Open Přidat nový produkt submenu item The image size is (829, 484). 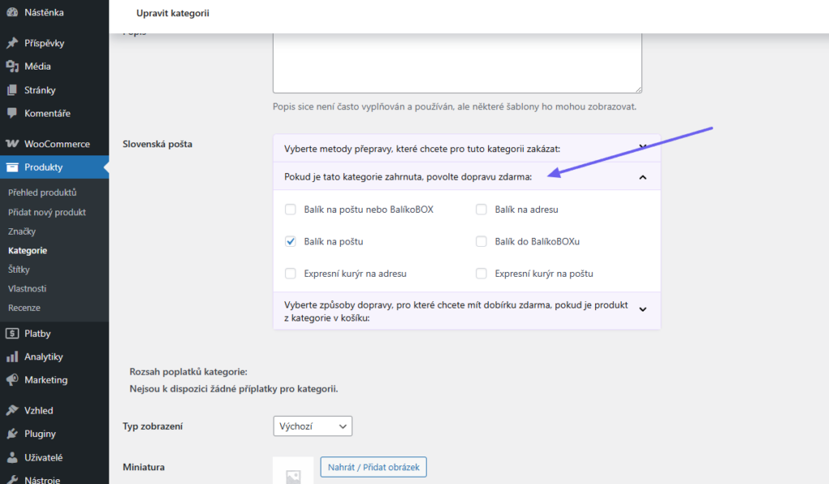tap(47, 212)
